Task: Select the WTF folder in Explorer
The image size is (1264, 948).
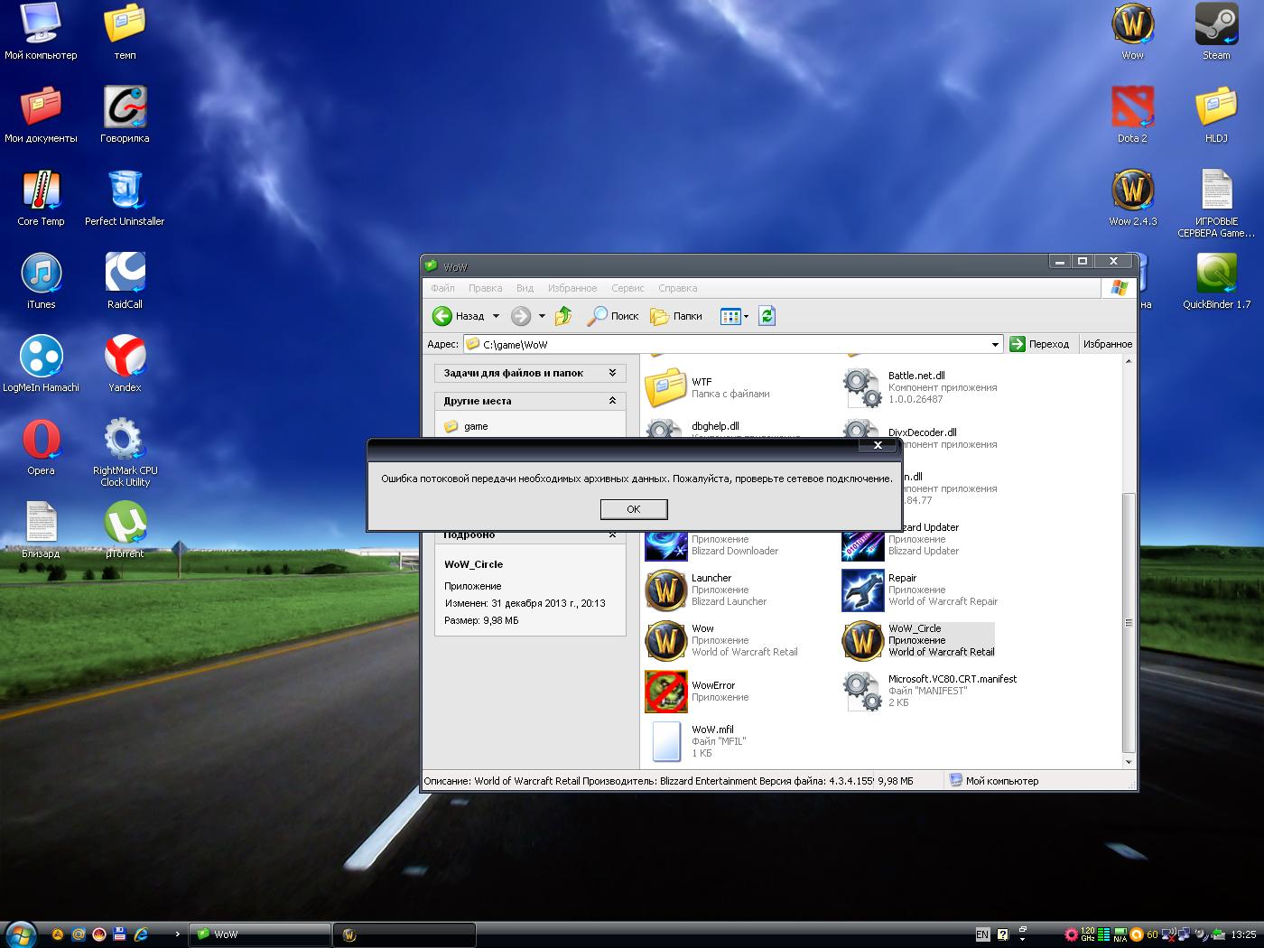Action: point(708,387)
